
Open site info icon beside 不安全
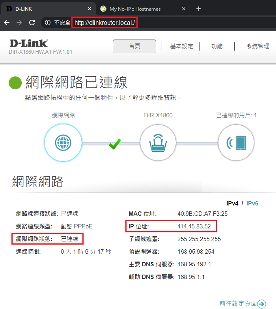[48, 23]
